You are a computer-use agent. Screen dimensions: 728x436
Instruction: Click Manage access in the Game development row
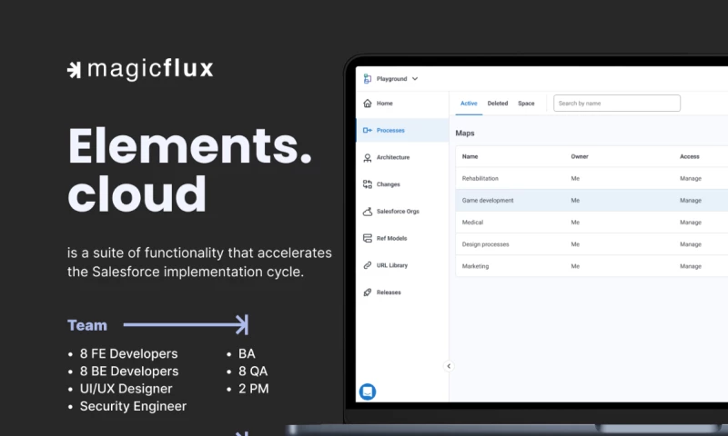(691, 201)
